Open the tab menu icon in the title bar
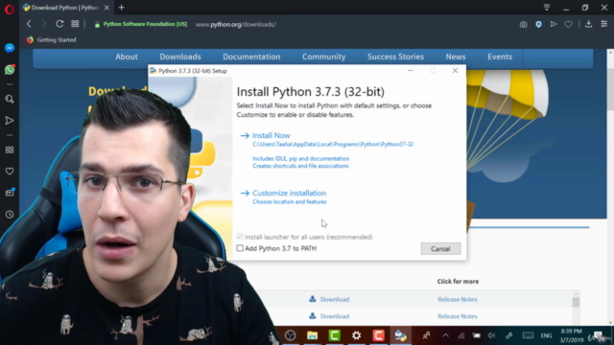The width and height of the screenshot is (614, 345). [547, 8]
